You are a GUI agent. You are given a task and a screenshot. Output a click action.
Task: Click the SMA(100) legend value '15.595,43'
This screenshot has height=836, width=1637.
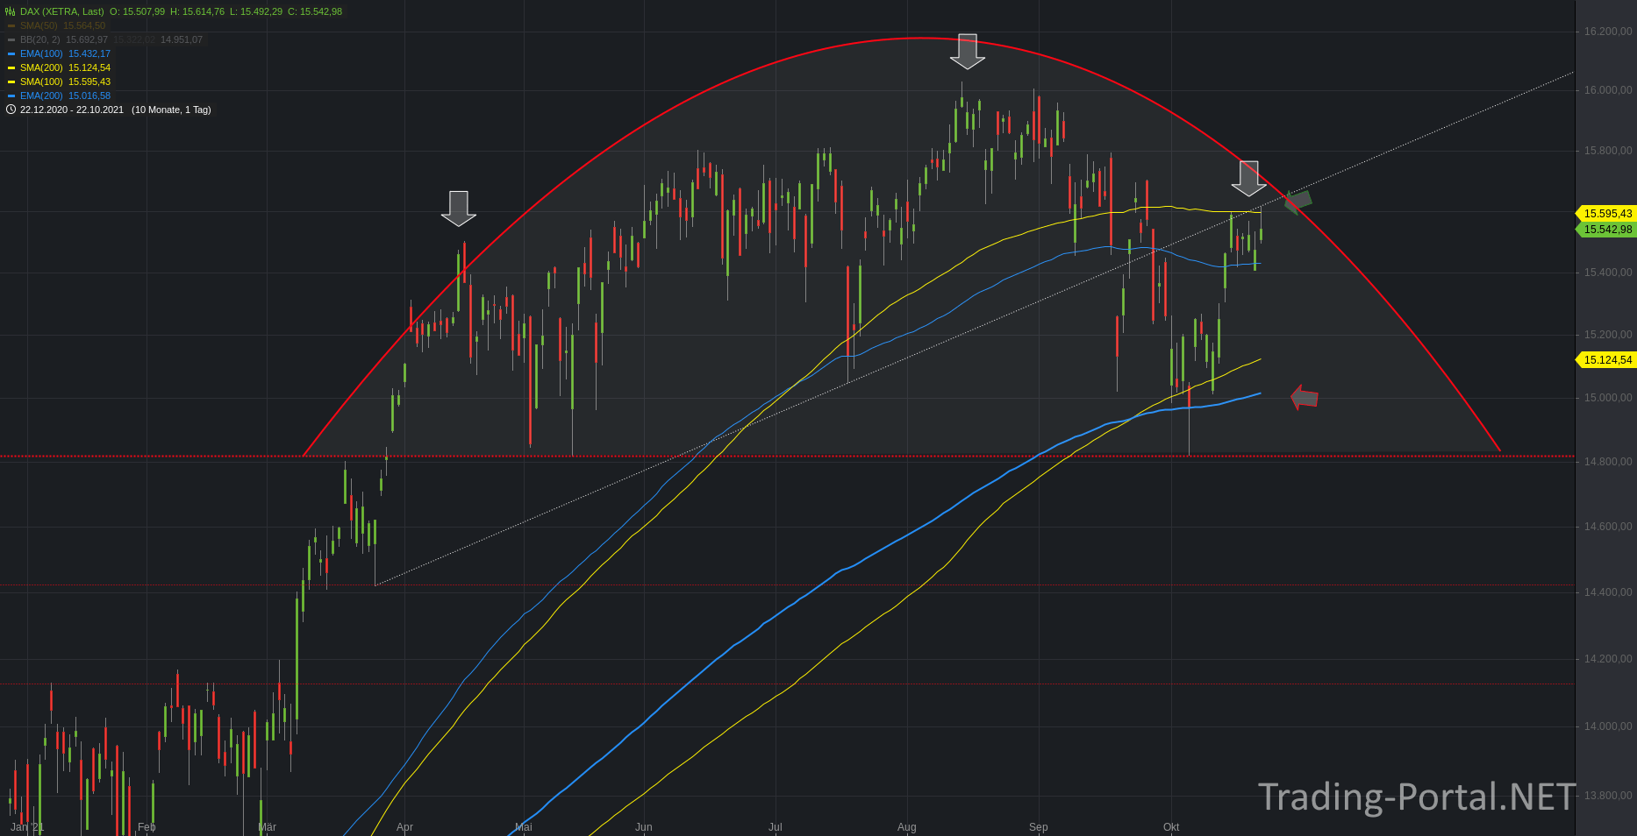pos(89,81)
